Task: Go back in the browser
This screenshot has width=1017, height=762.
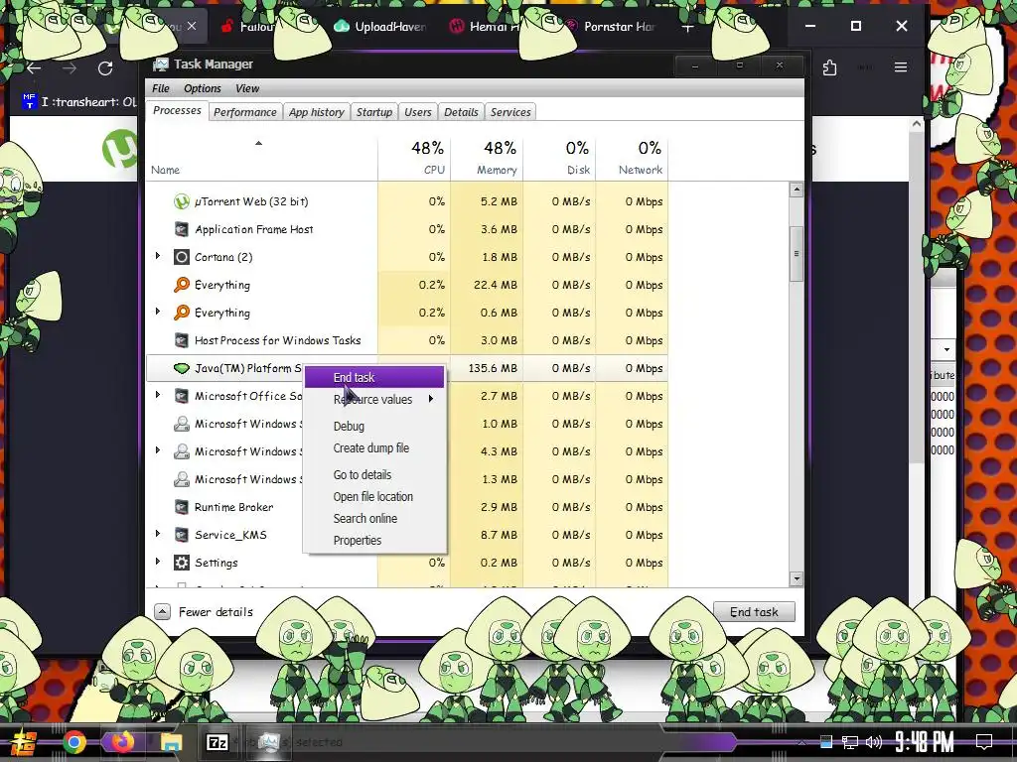Action: [x=34, y=68]
